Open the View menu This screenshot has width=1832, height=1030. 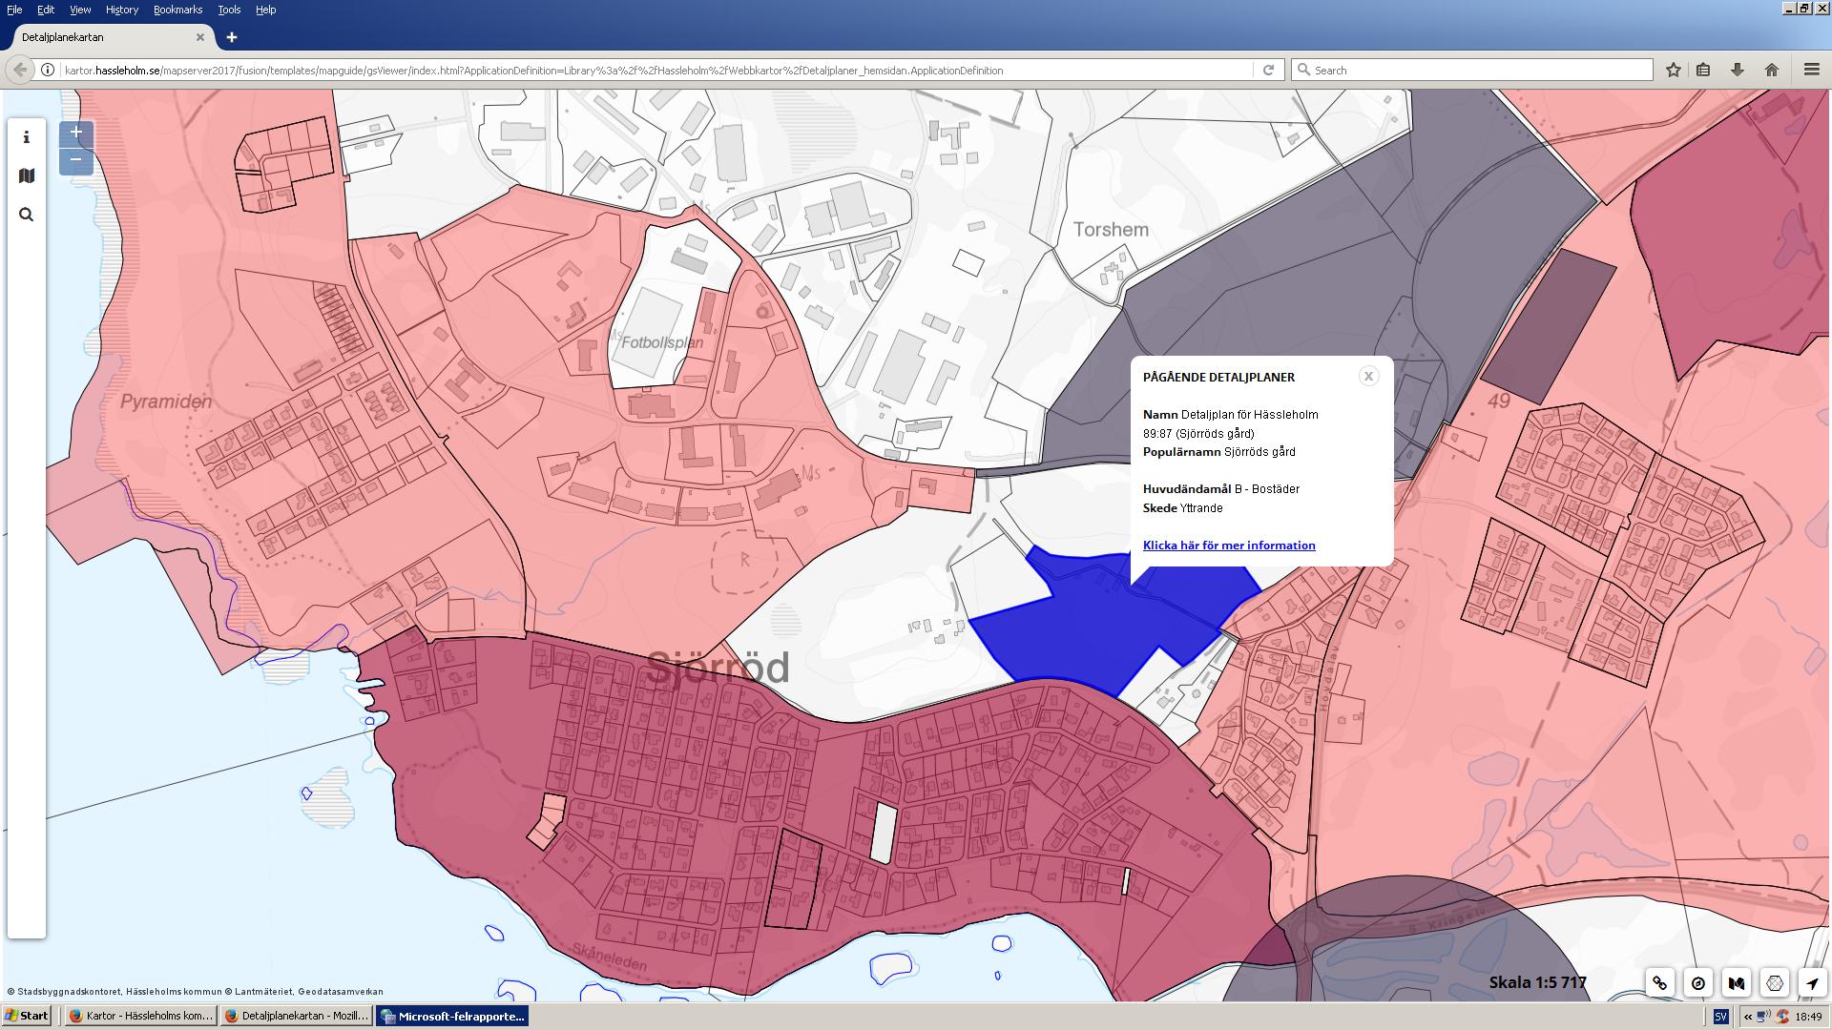click(x=80, y=10)
